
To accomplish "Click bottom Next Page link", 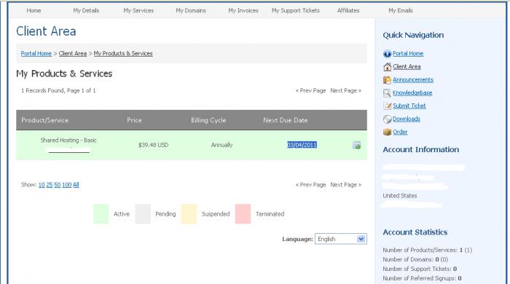I will pos(346,184).
